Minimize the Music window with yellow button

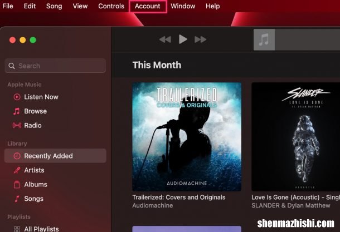click(x=22, y=40)
